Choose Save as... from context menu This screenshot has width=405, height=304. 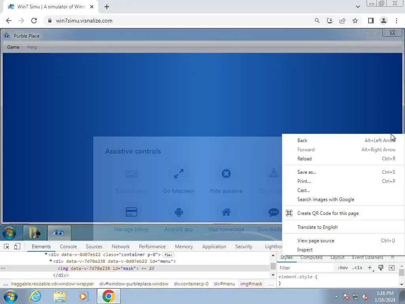(x=343, y=172)
